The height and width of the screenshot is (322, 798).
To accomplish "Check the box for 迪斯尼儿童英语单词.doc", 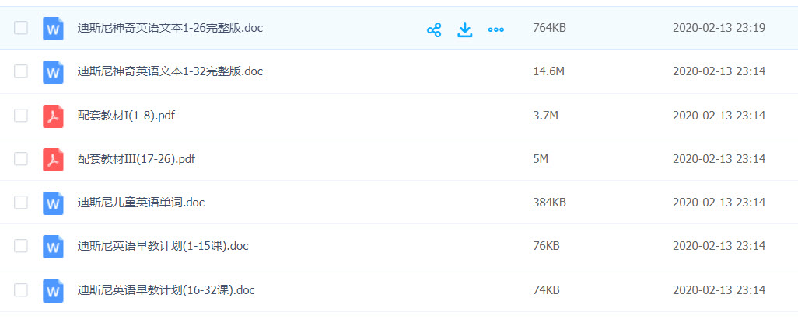I will point(21,203).
